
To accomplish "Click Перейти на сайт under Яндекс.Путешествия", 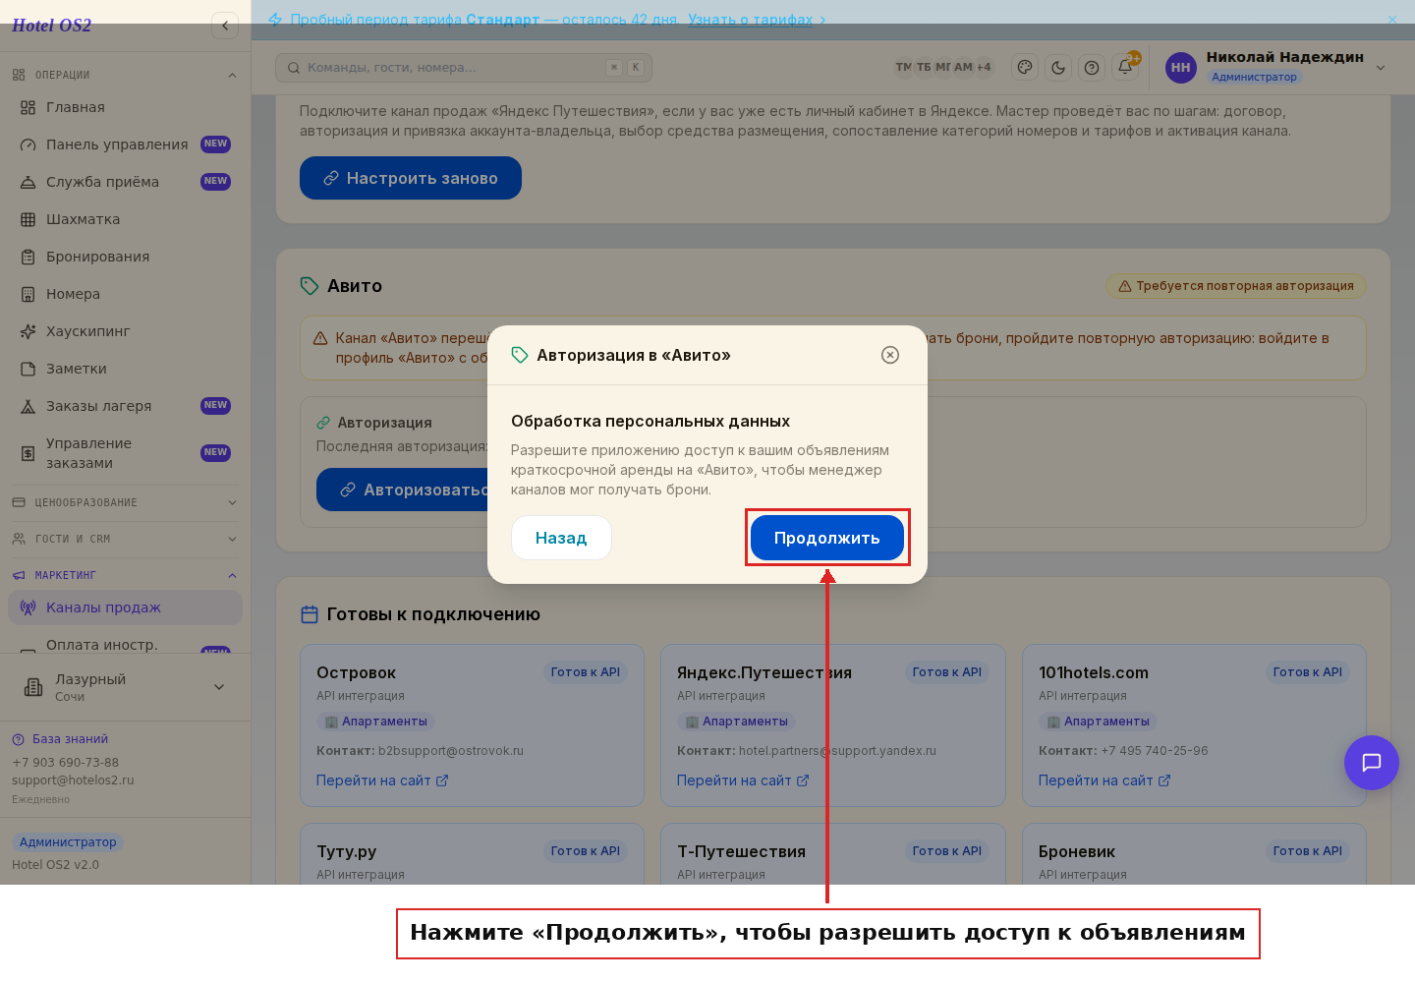I will tap(743, 780).
